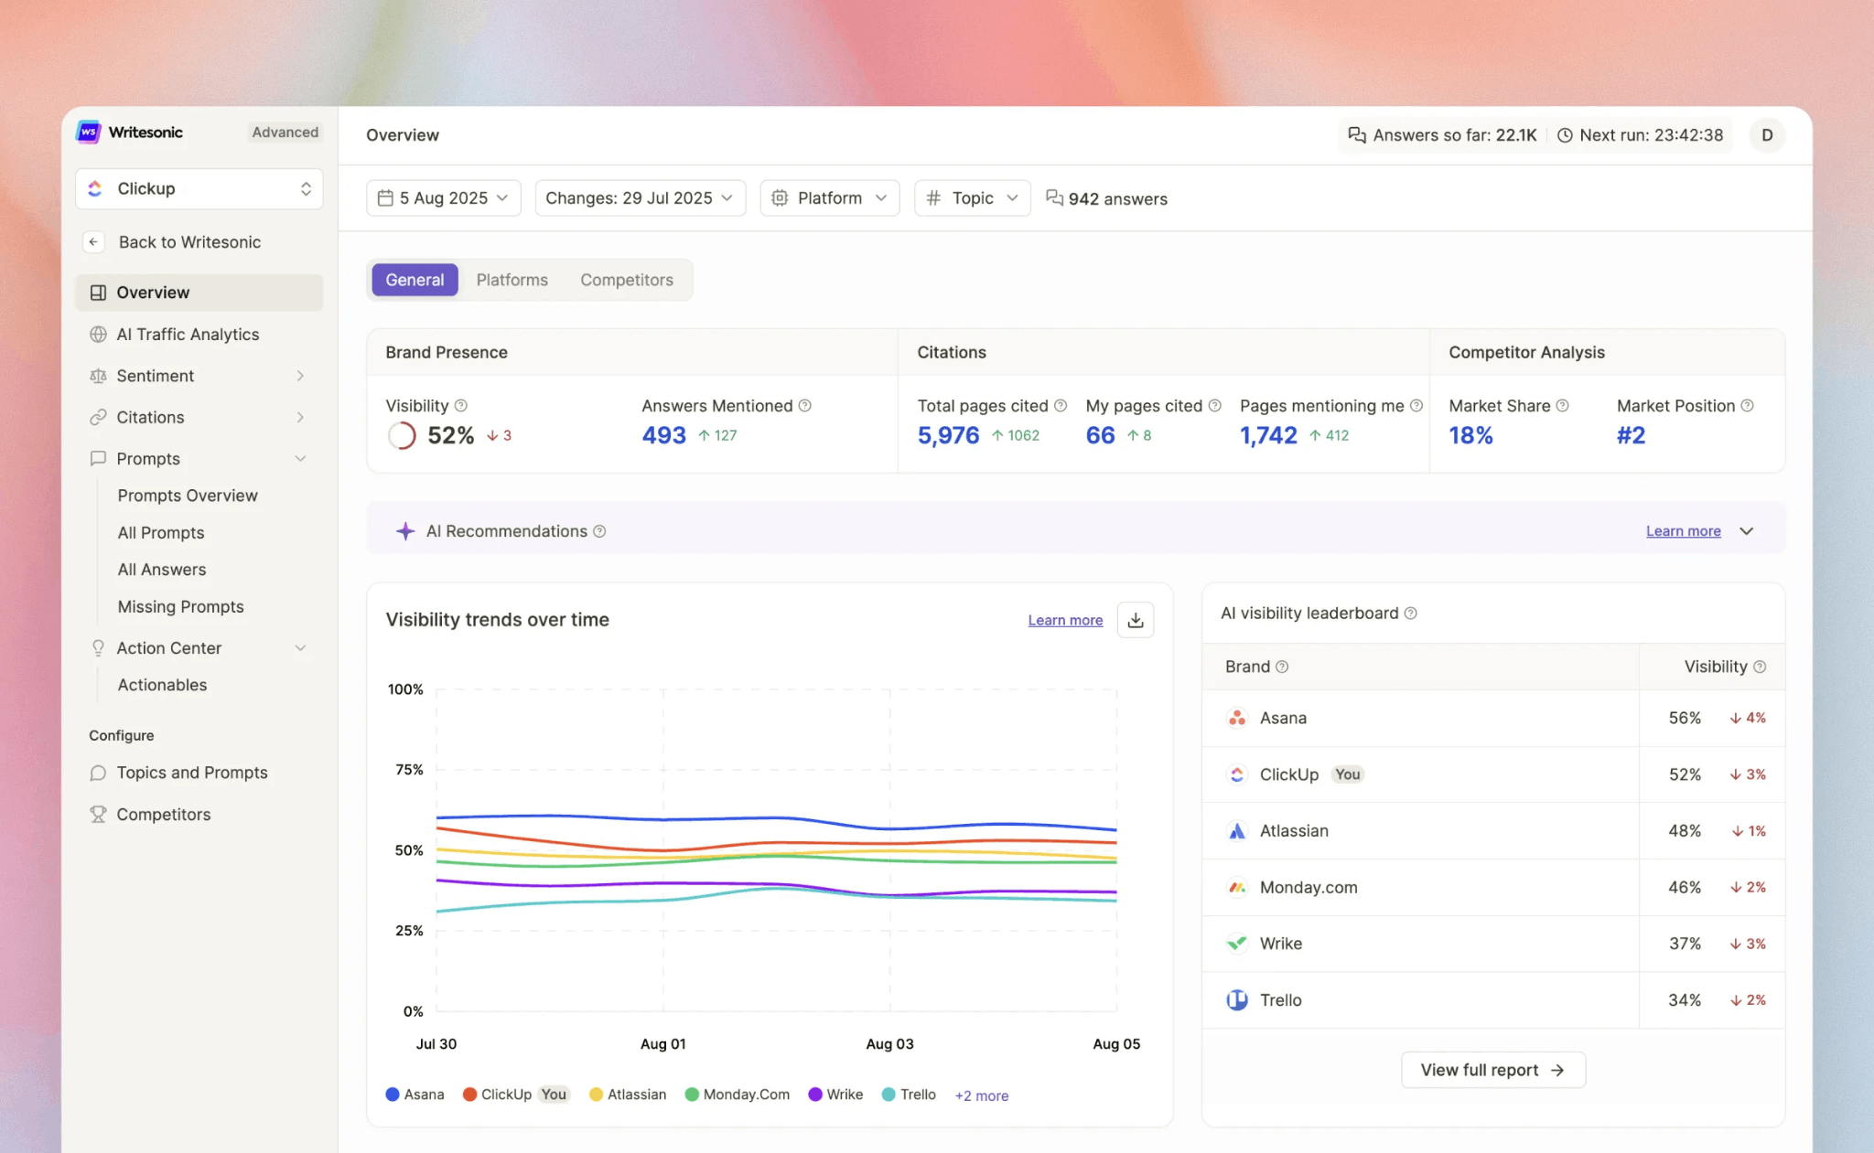The image size is (1874, 1153).
Task: Open Learn more above the visibility chart
Action: point(1064,619)
